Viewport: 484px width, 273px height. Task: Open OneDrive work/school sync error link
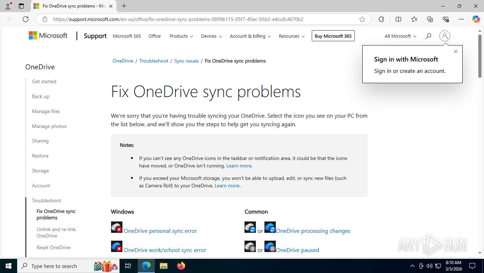pos(165,250)
